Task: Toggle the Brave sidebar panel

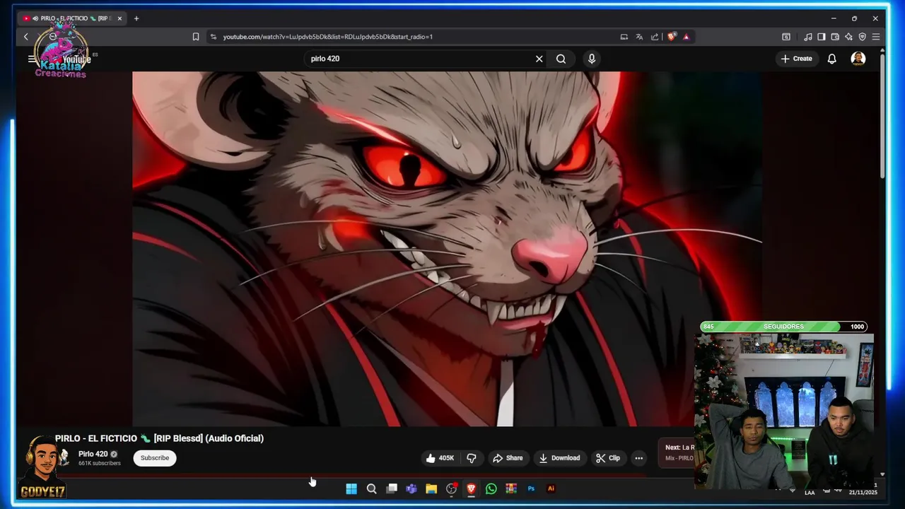Action: 822,37
